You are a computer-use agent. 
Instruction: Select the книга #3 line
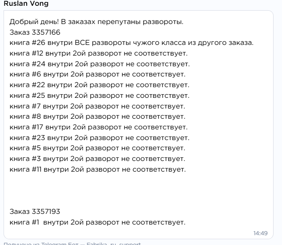click(97, 159)
